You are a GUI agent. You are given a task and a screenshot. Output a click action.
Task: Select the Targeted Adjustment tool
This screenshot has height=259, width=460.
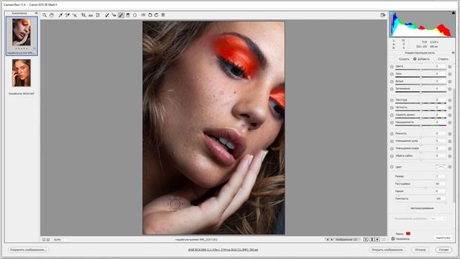(x=75, y=15)
